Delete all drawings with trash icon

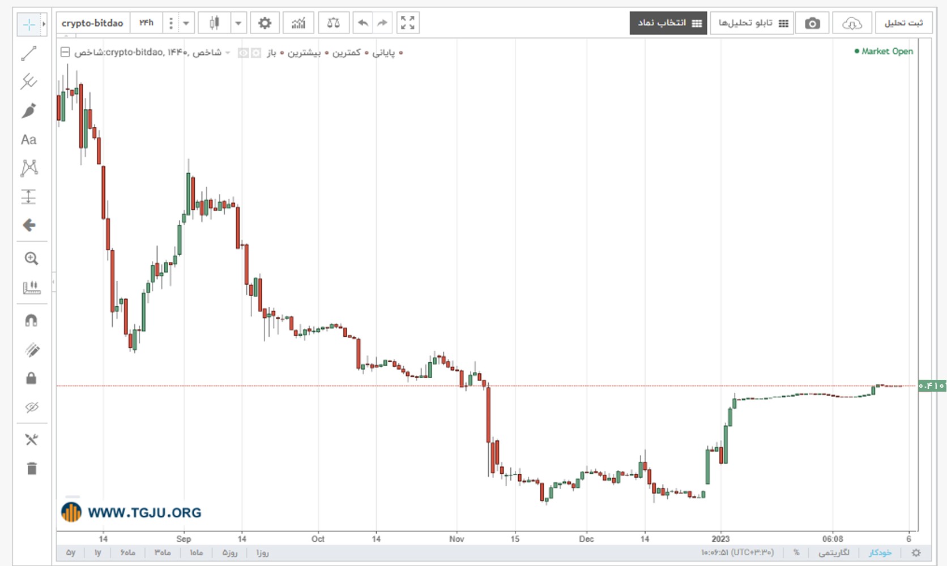(x=32, y=468)
